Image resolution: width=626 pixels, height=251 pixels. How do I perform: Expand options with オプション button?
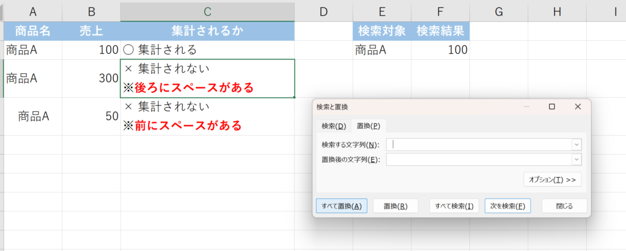552,180
